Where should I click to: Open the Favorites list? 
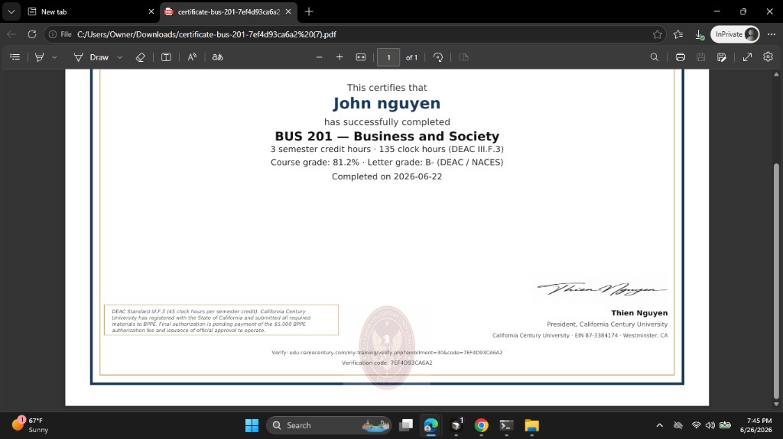click(678, 34)
